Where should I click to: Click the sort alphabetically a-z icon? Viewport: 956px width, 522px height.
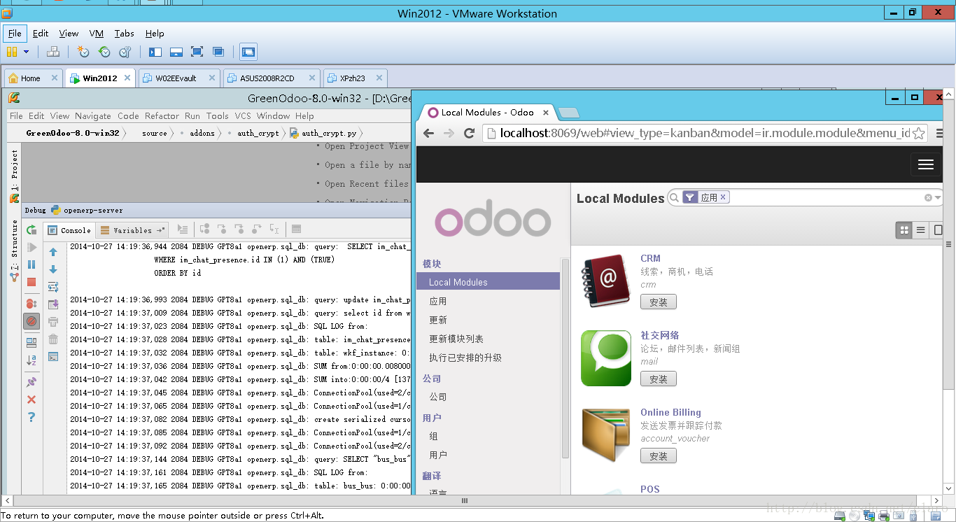(31, 360)
